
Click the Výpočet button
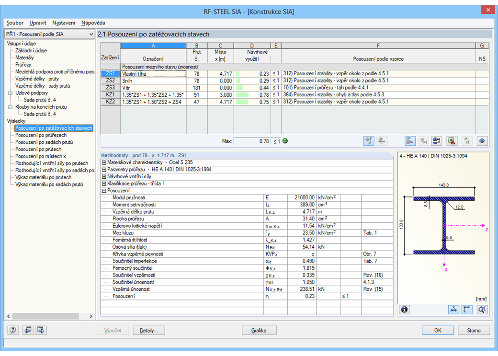pos(113,331)
